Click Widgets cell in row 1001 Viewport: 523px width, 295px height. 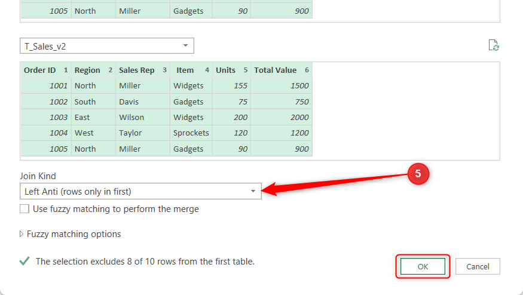coord(191,85)
